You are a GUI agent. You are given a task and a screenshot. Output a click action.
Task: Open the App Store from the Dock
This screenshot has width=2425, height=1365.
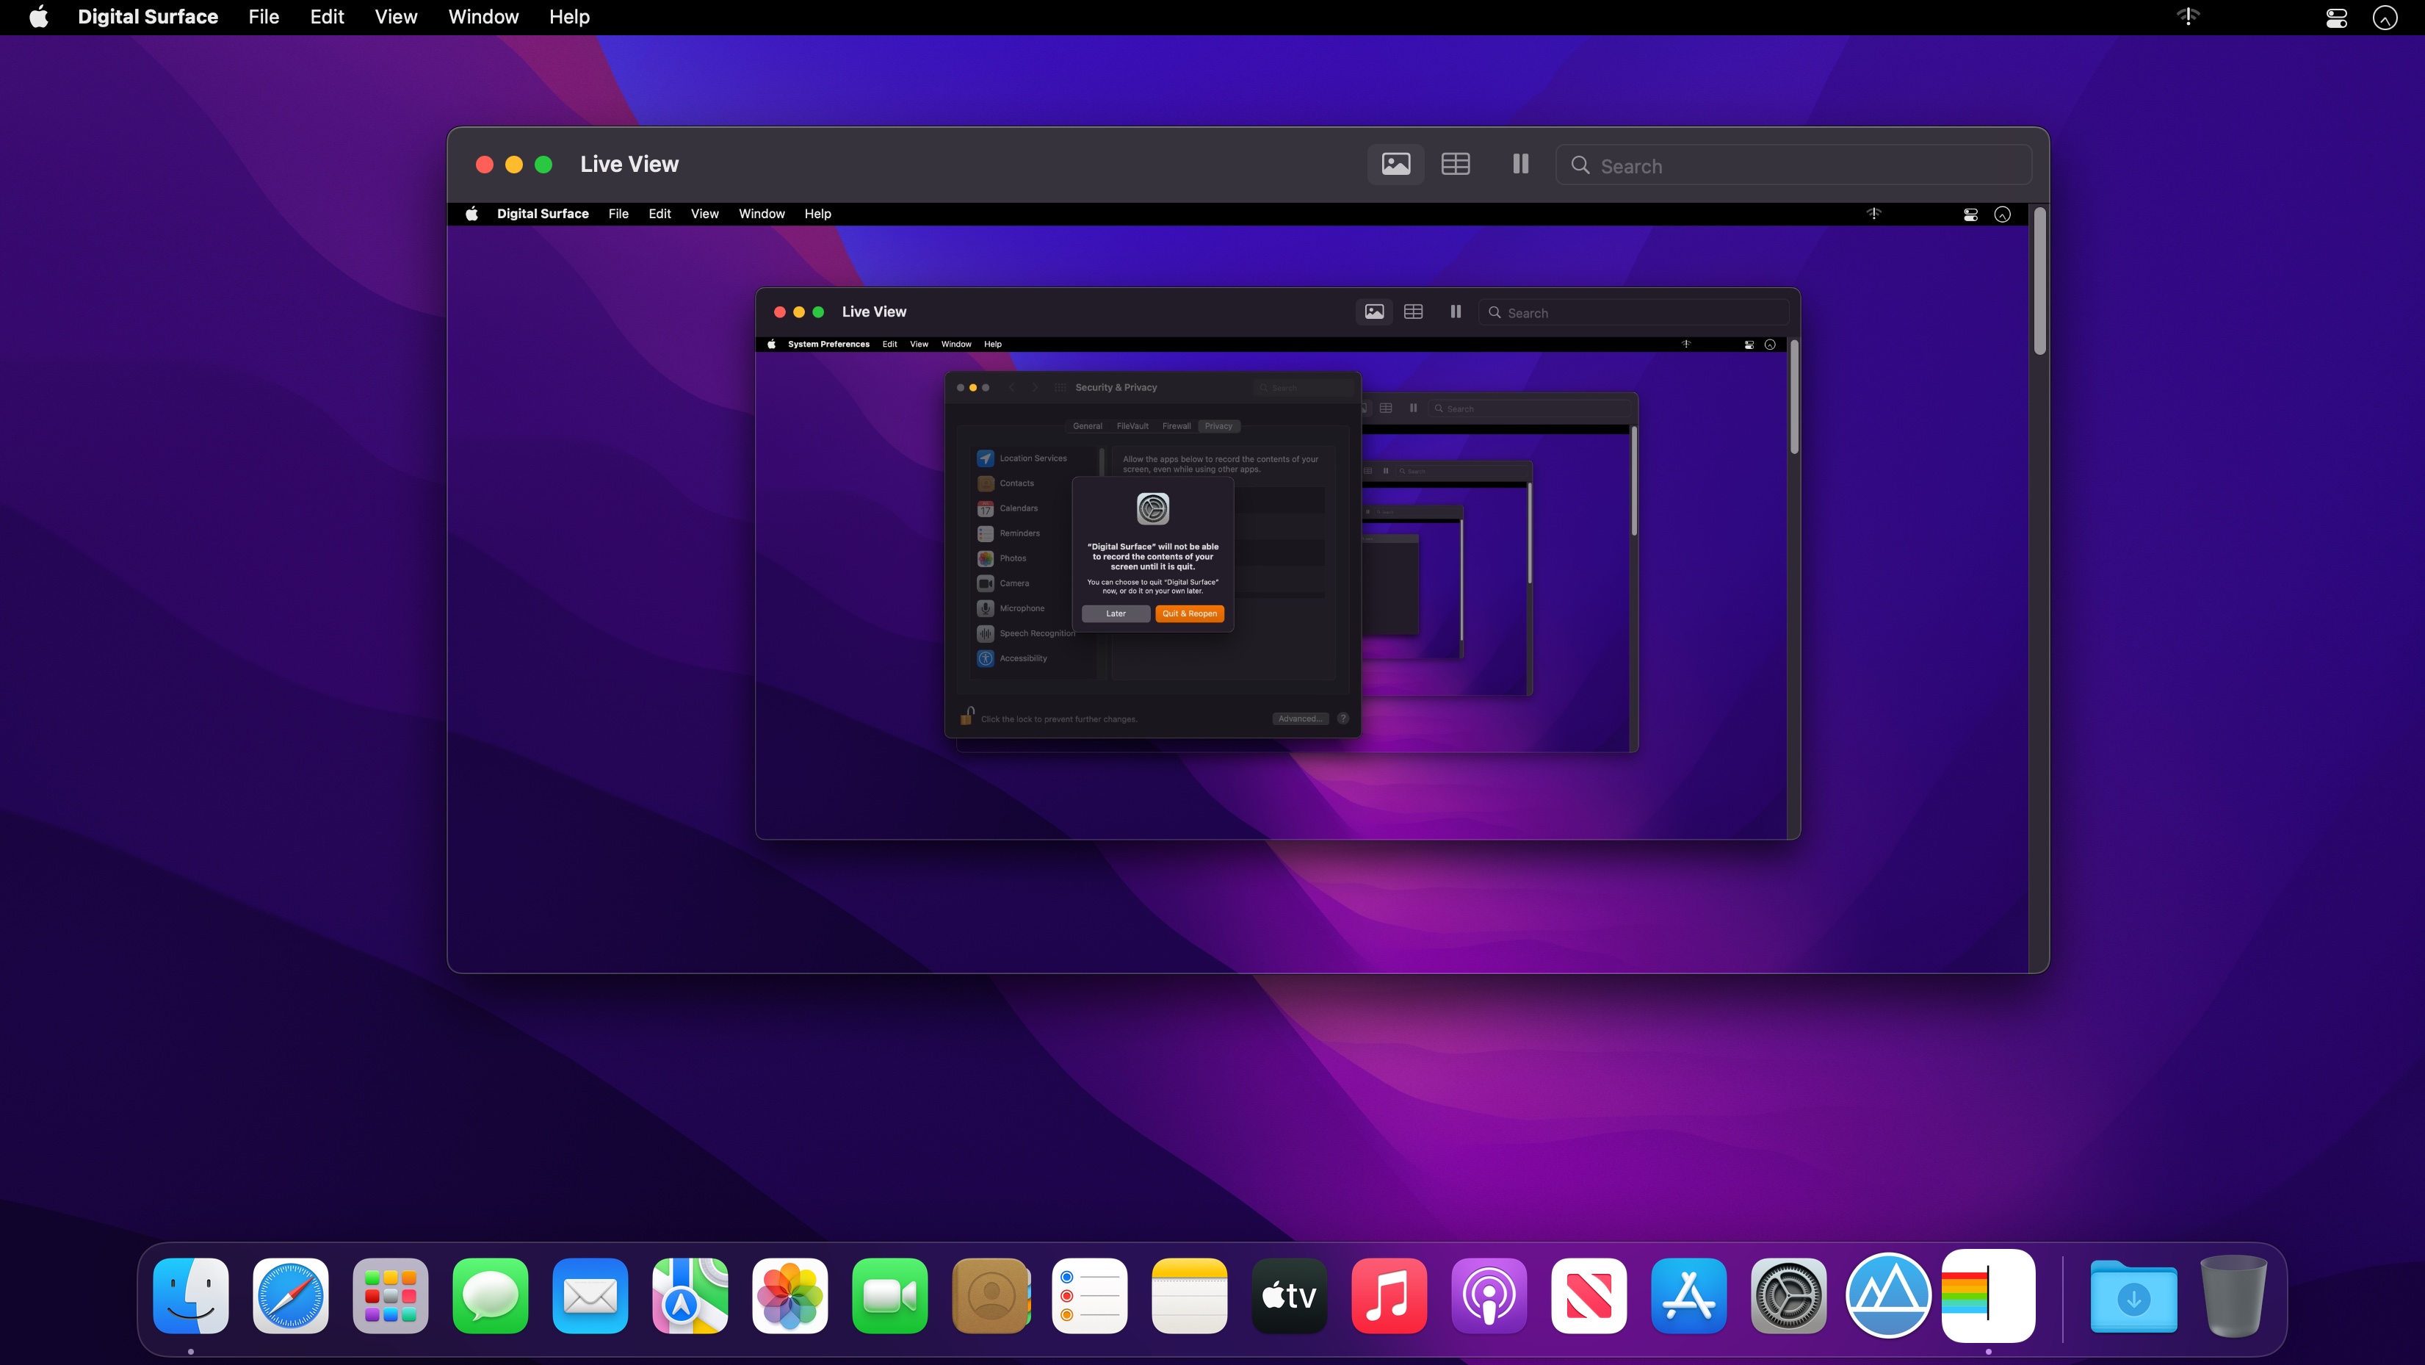tap(1688, 1295)
